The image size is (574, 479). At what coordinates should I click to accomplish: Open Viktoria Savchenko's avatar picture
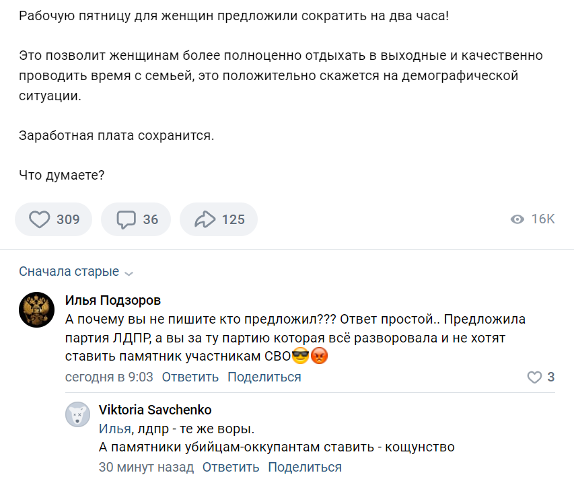[77, 414]
